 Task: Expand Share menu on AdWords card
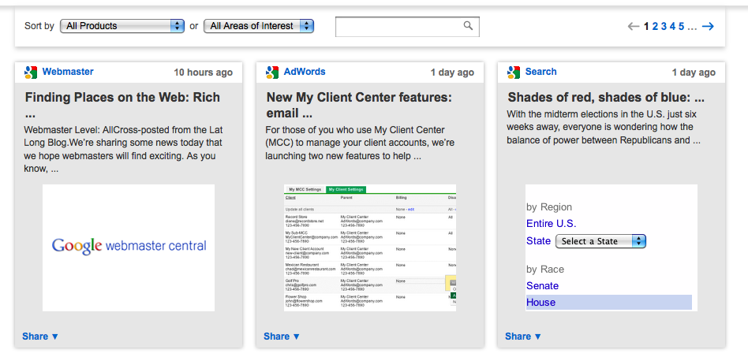[x=282, y=337]
